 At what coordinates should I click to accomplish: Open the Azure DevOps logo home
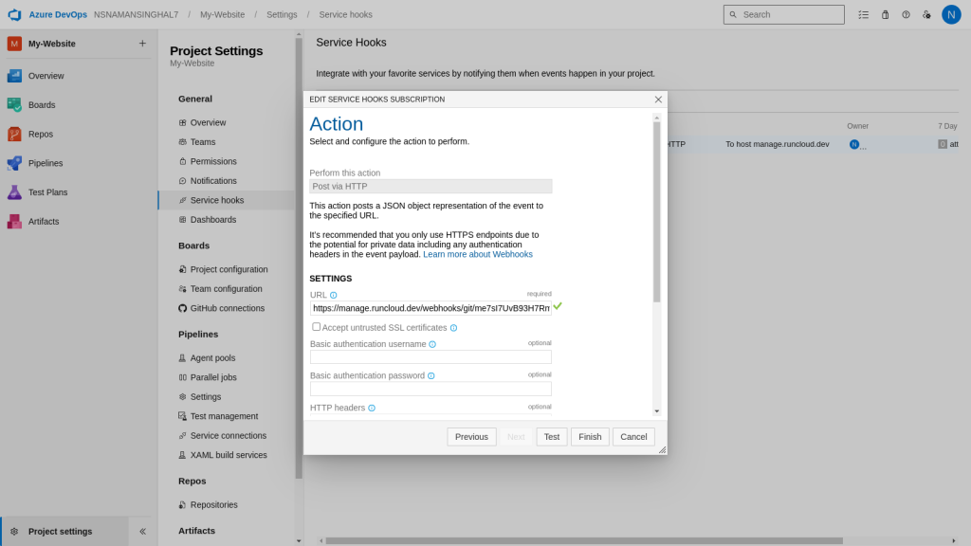point(14,14)
